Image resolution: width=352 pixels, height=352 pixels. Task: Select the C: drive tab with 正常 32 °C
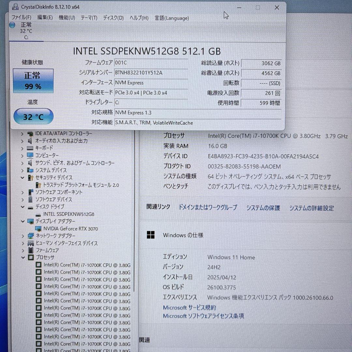(26, 31)
